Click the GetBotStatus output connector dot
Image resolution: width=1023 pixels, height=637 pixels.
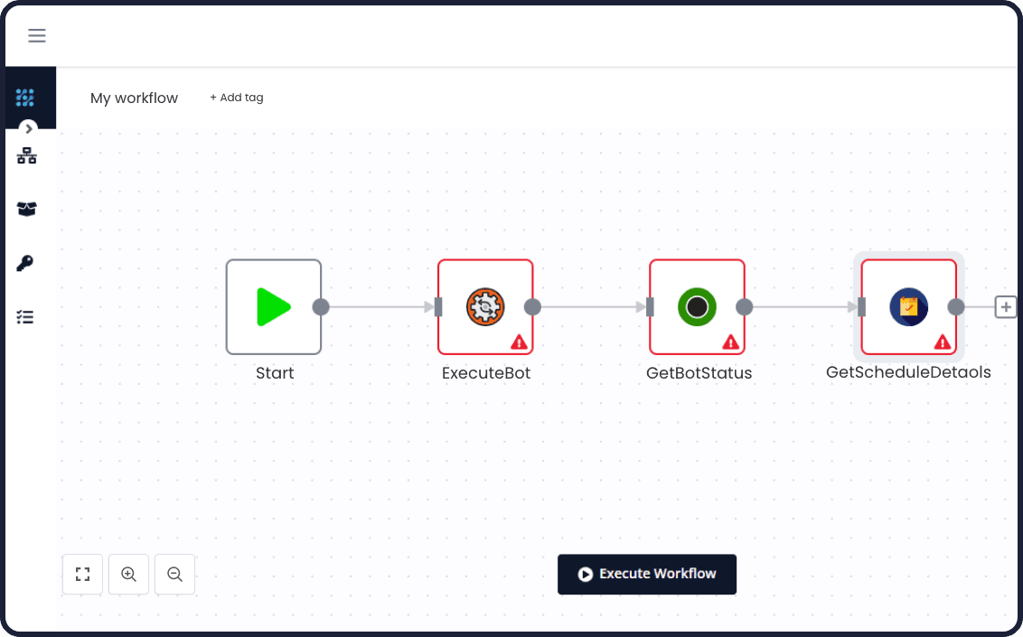pyautogui.click(x=745, y=307)
